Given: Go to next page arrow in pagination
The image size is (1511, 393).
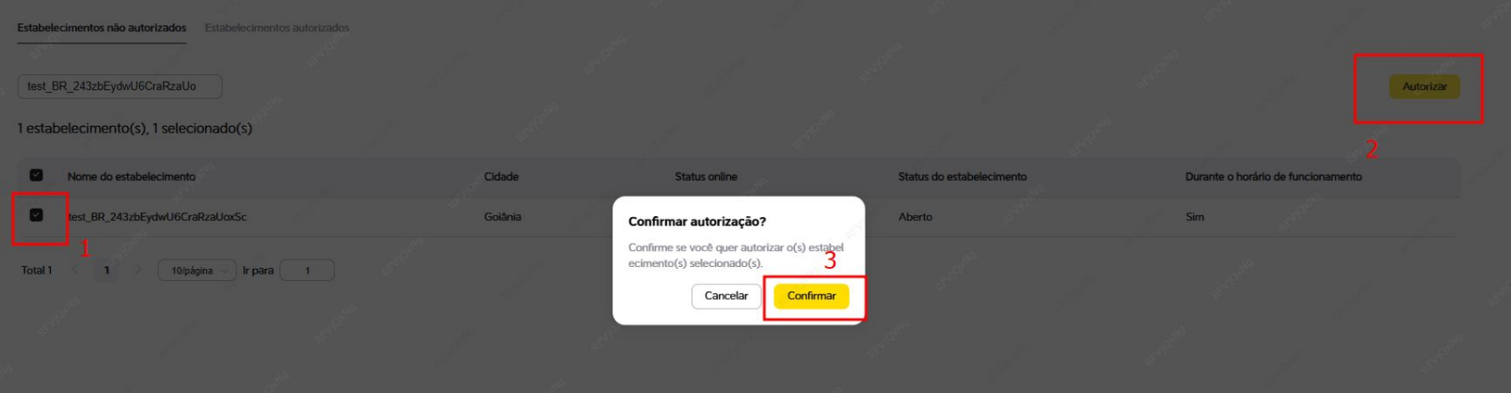Looking at the screenshot, I should pos(137,270).
